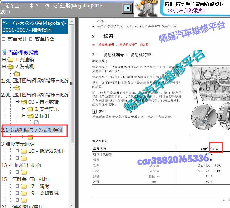Expand the 1.8L engine node
The image size is (230, 208).
pyautogui.click(x=10, y=73)
